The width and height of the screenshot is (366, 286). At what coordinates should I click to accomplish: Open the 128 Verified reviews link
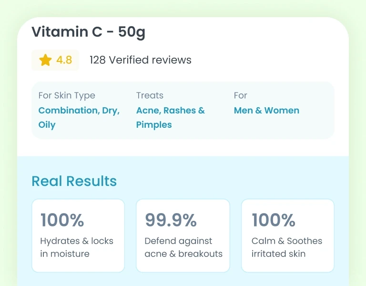tap(140, 60)
